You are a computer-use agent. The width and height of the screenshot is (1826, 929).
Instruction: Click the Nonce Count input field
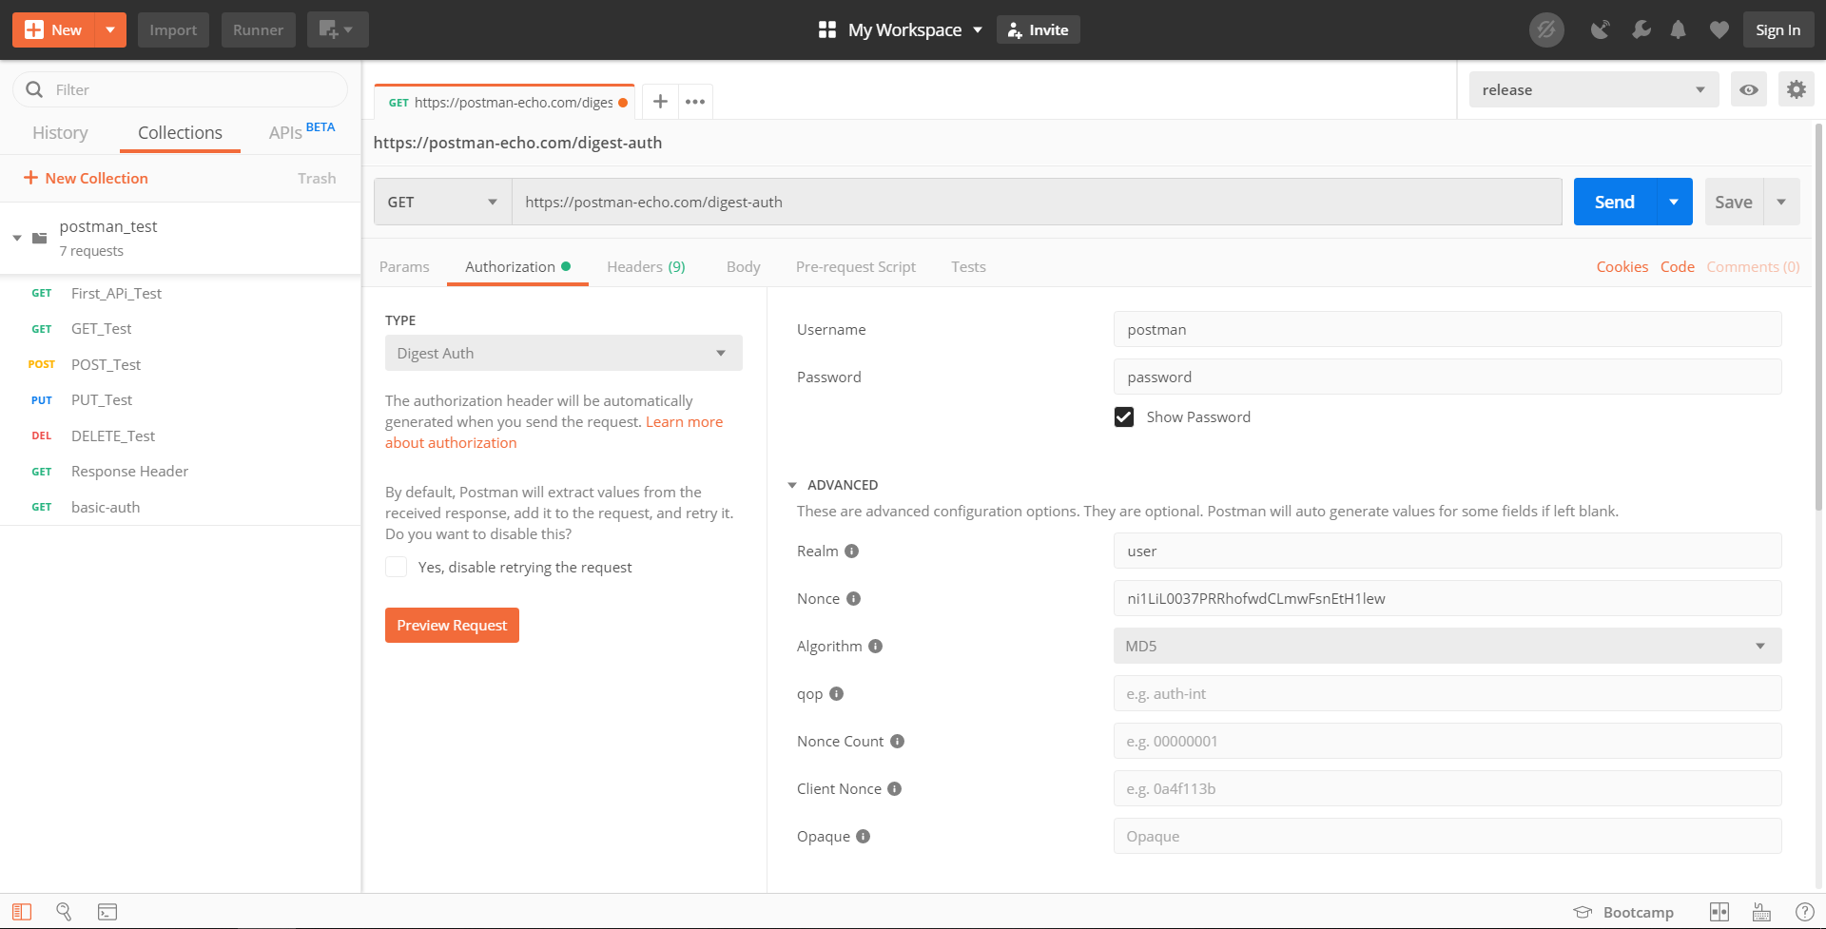coord(1447,742)
